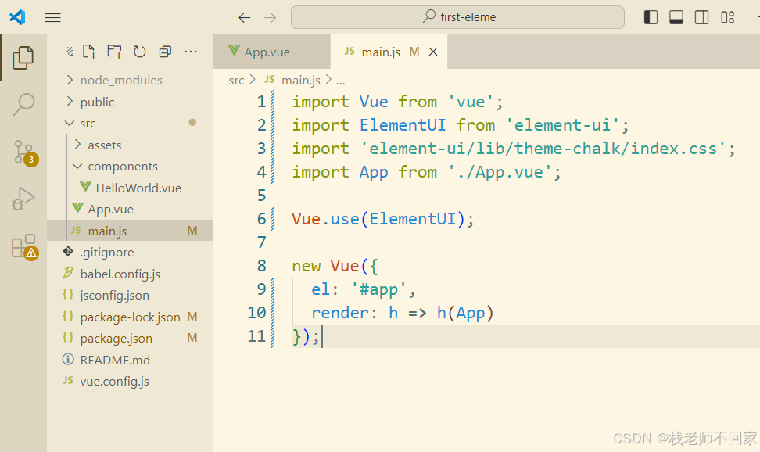Viewport: 760px width, 452px height.
Task: Click the src breadcrumb above the editor
Action: [x=236, y=79]
